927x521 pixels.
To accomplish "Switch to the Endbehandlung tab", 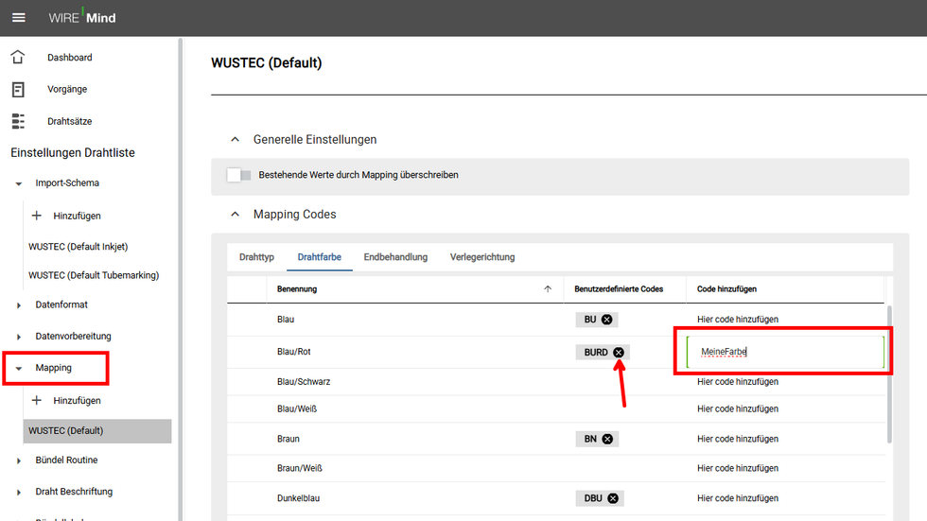I will point(395,257).
